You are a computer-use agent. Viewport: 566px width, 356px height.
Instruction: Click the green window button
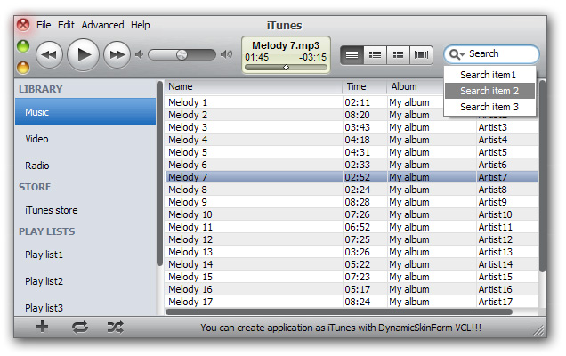(x=23, y=46)
